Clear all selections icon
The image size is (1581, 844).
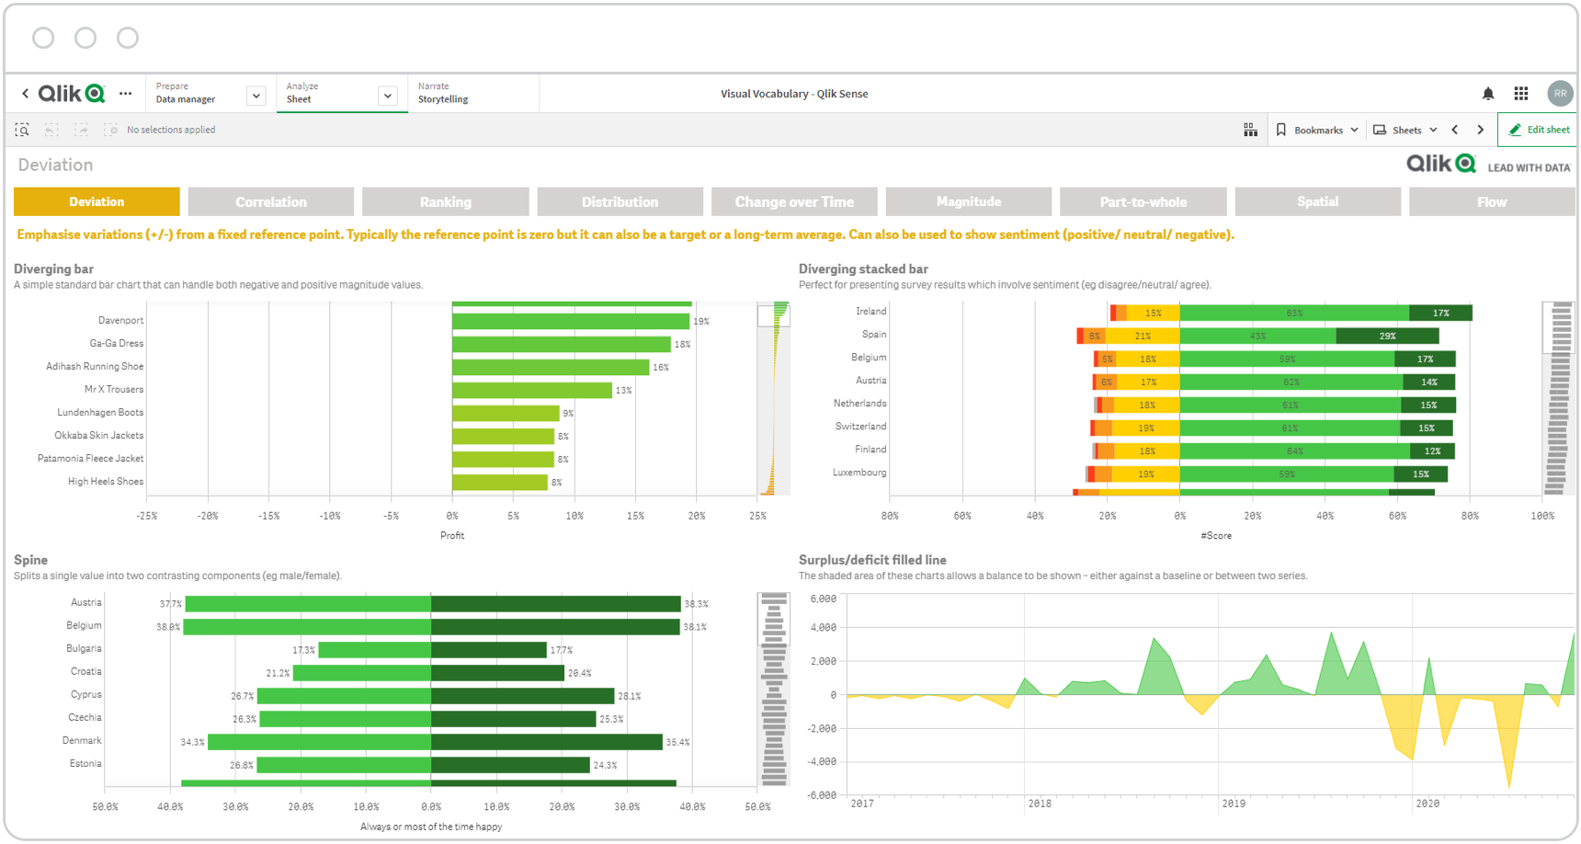click(110, 130)
